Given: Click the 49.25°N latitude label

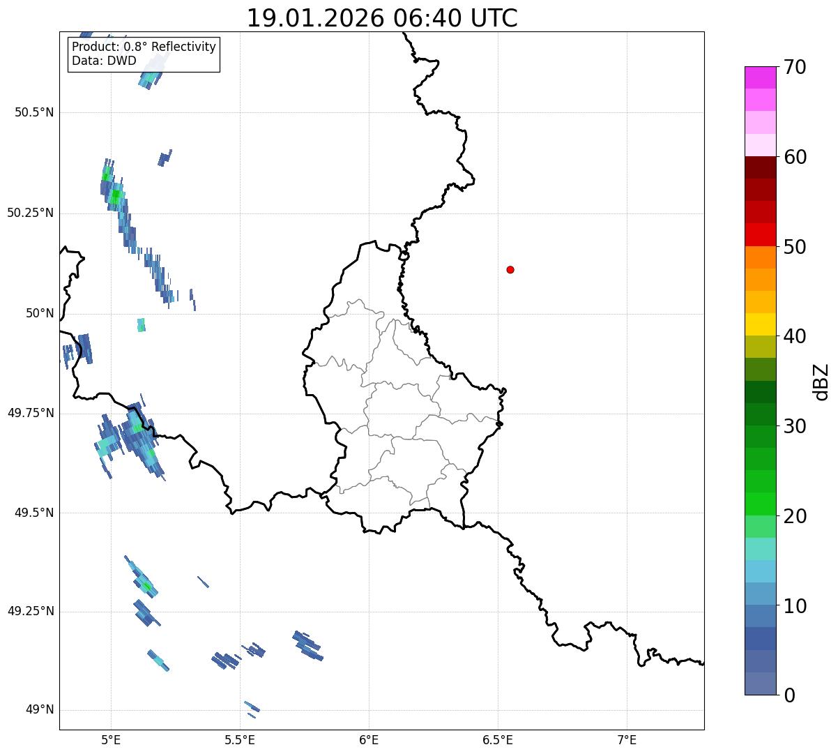Looking at the screenshot, I should pos(31,611).
